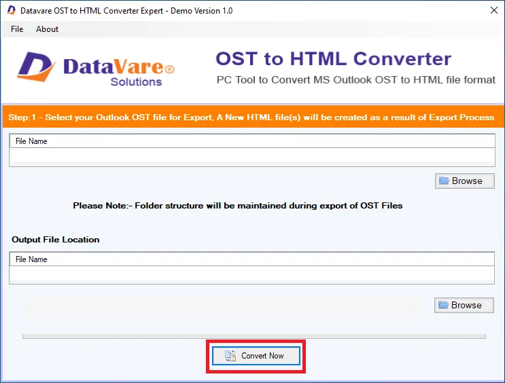Click the Datavare app icon in title bar
This screenshot has width=505, height=383.
click(12, 10)
